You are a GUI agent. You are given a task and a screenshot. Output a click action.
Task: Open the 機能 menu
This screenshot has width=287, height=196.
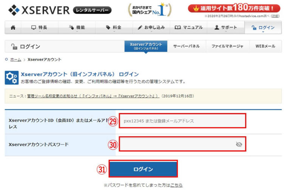[x=77, y=28]
